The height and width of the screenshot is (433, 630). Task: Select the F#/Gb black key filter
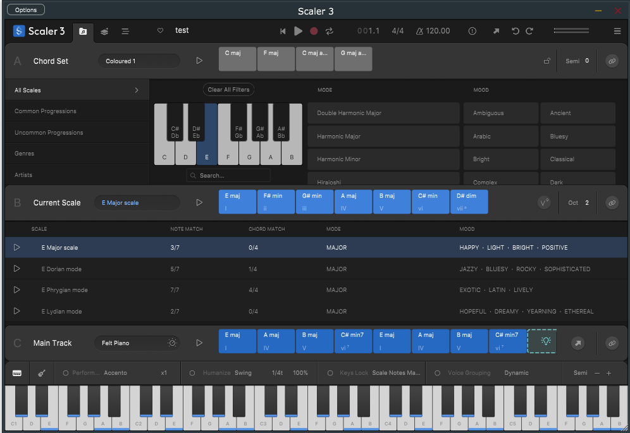click(238, 123)
